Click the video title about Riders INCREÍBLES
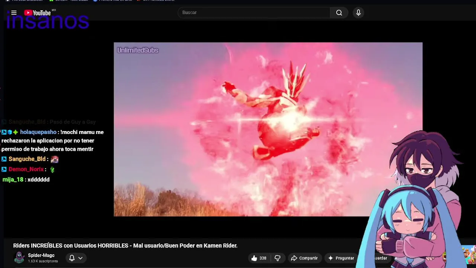Image resolution: width=476 pixels, height=268 pixels. point(125,246)
